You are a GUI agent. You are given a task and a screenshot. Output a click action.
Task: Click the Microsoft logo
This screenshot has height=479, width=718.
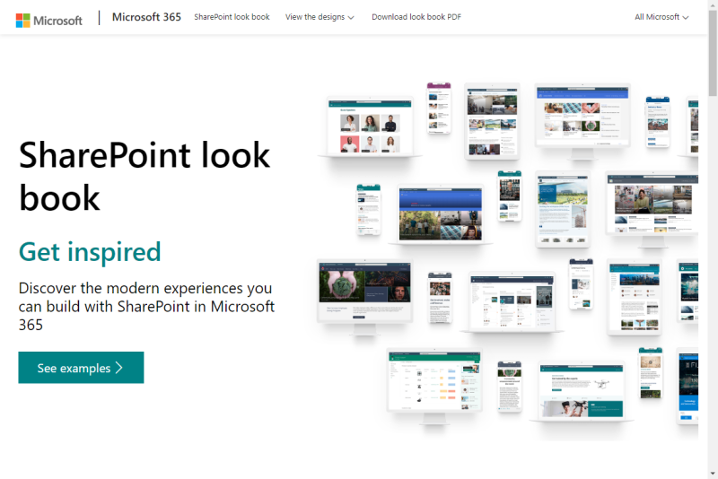[x=49, y=21]
